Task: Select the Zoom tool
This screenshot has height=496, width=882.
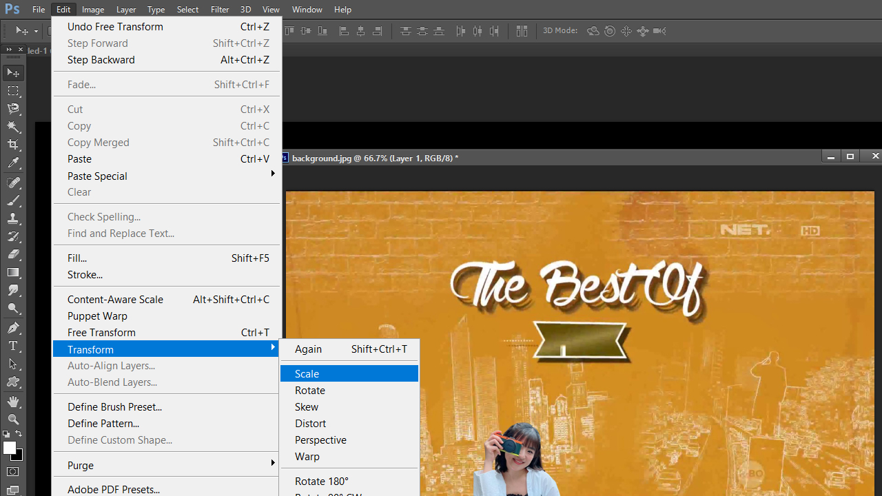Action: (x=13, y=419)
